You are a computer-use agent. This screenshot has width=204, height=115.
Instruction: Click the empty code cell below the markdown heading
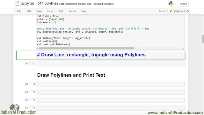[x=110, y=64]
